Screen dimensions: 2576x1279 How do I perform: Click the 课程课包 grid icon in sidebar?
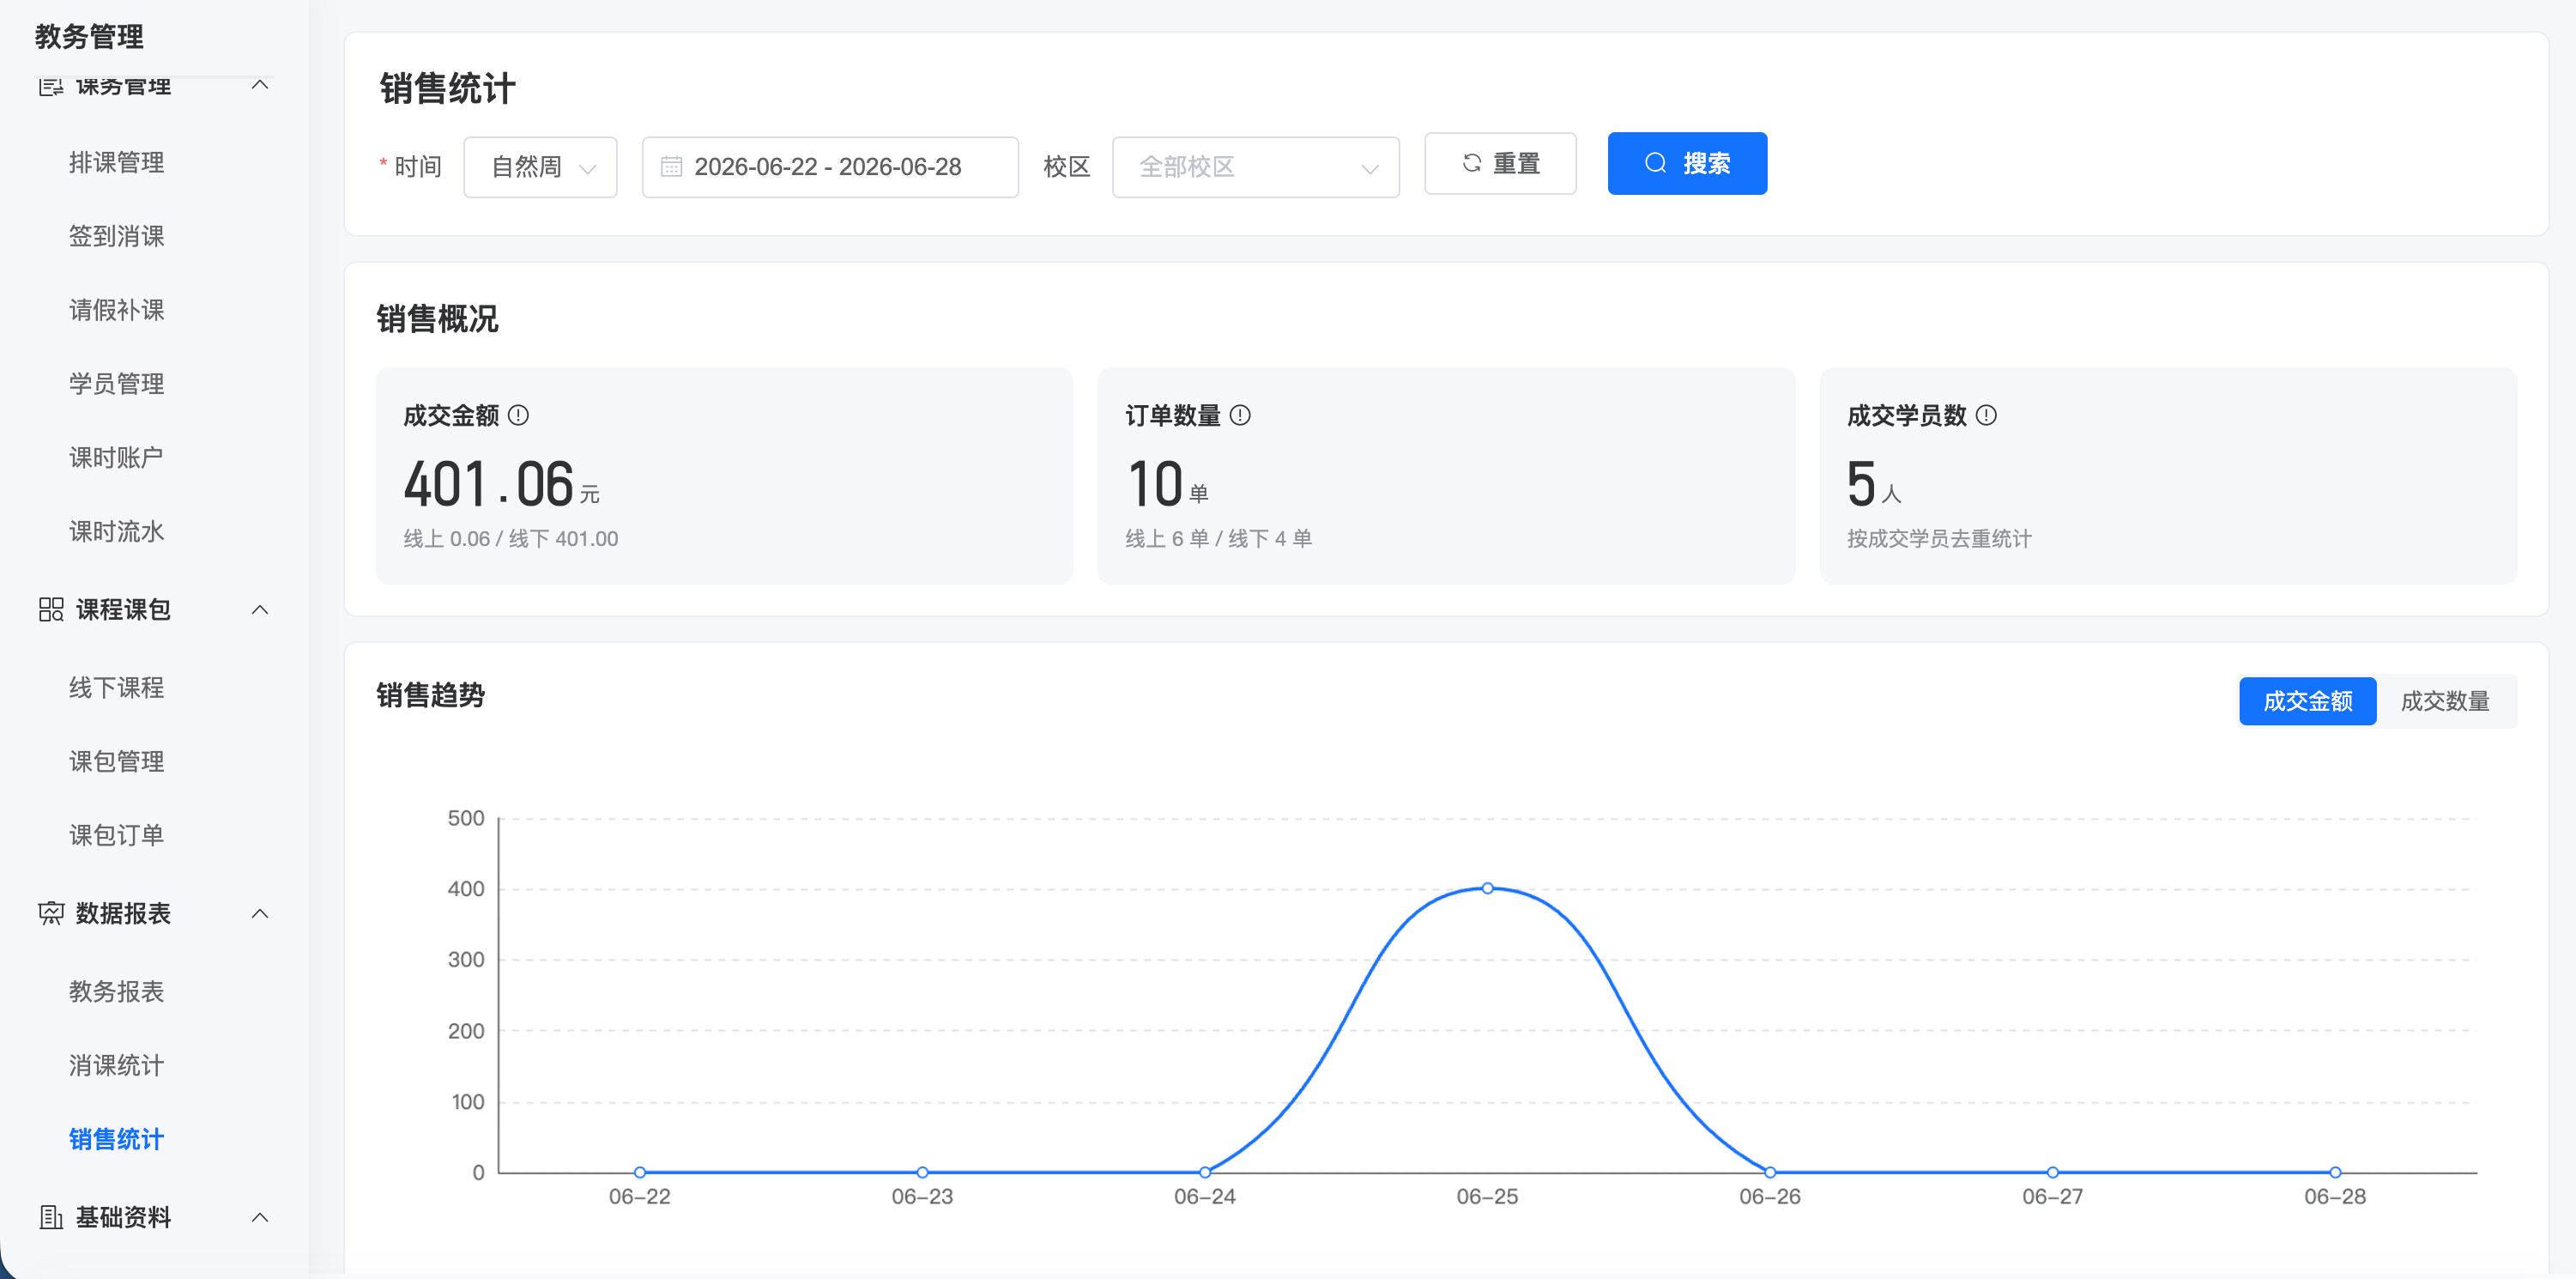click(x=51, y=609)
